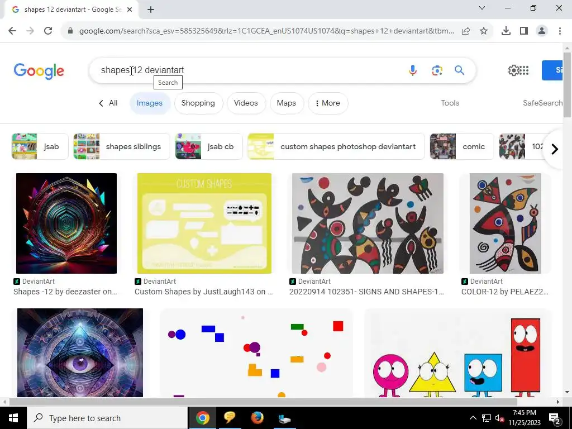Click the share page icon in address bar
Viewport: 572px width, 429px height.
[466, 31]
